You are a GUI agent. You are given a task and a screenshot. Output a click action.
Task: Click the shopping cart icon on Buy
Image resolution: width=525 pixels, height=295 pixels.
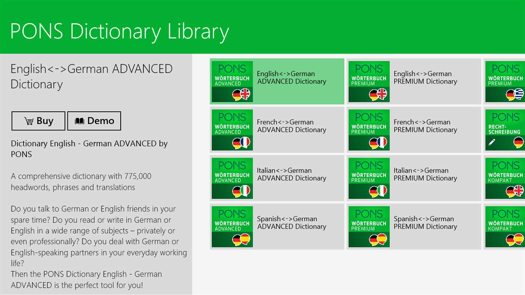29,121
